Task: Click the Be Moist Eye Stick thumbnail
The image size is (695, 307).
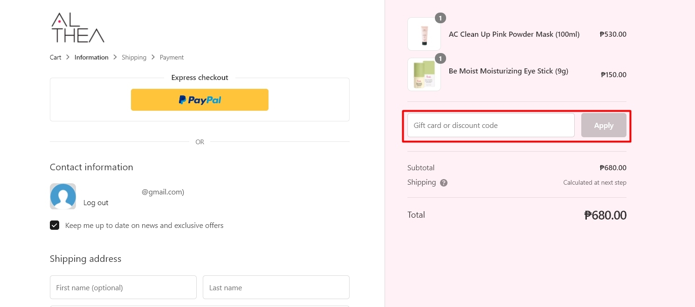Action: click(x=424, y=74)
